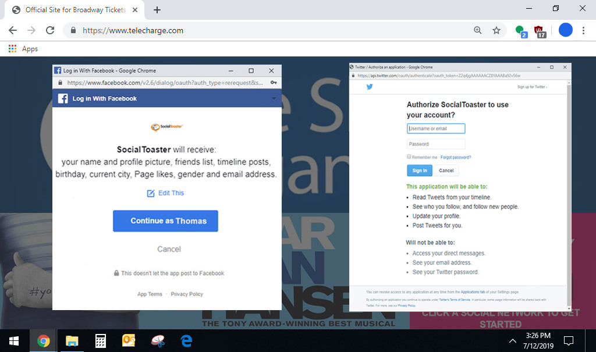The height and width of the screenshot is (352, 596).
Task: Open Sign up for Twitter link
Action: tap(532, 87)
